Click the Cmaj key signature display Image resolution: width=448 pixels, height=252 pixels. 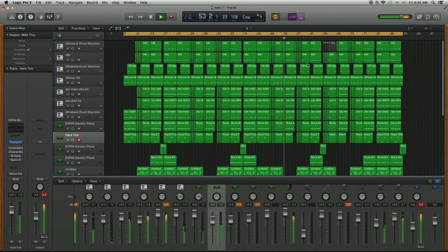(246, 17)
